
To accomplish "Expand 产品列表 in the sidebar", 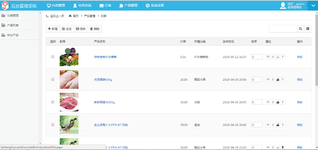I will pos(19,25).
